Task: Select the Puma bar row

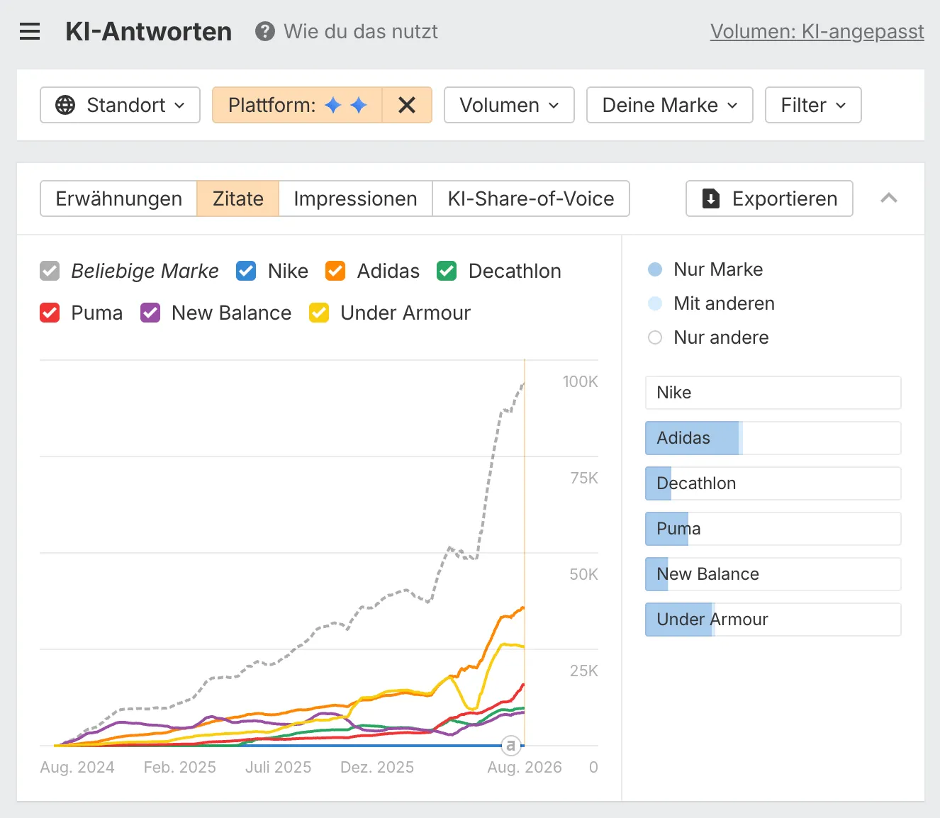Action: click(773, 529)
